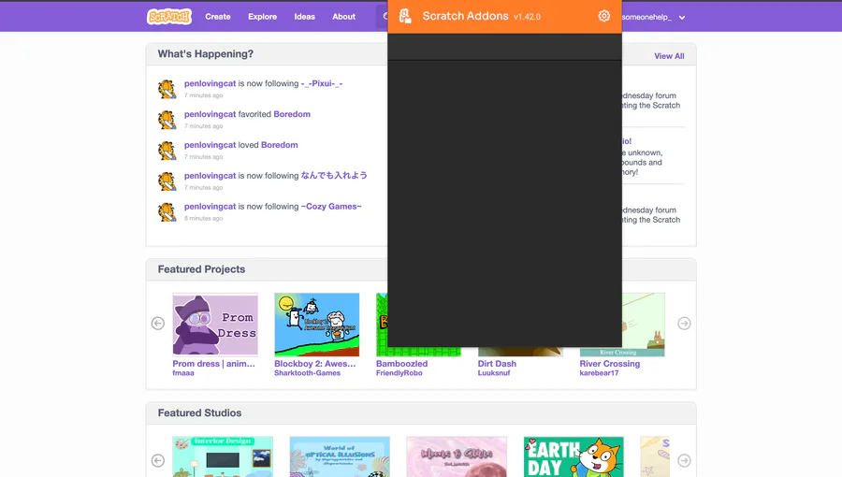This screenshot has height=477, width=842.
Task: Click Blockboy 2: Awes... title
Action: point(315,363)
